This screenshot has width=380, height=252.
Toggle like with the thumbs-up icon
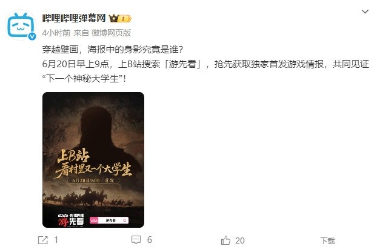(225, 240)
